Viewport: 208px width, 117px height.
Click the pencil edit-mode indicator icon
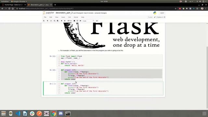pyautogui.click(x=155, y=17)
